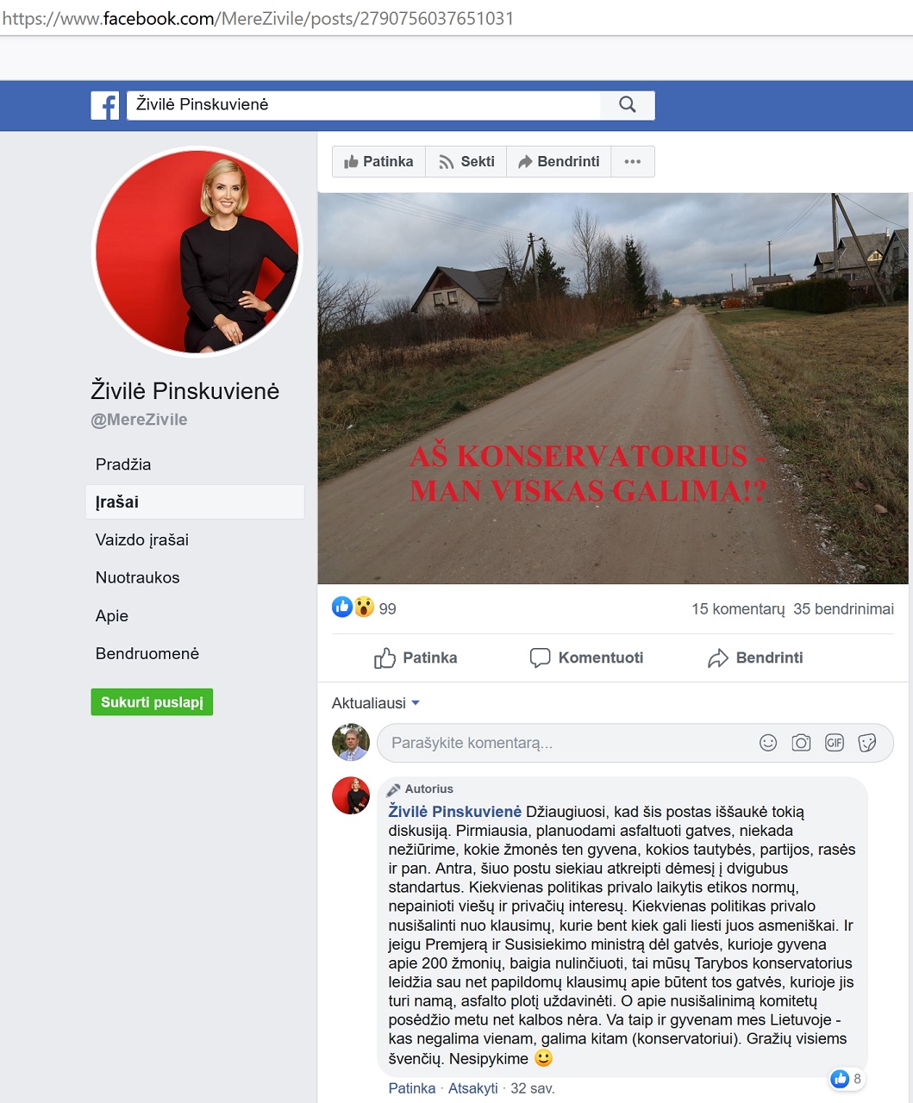913x1103 pixels.
Task: Open the three-dots more options button
Action: (x=633, y=161)
